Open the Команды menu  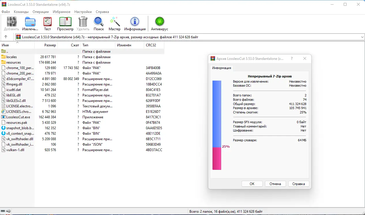tap(21, 12)
